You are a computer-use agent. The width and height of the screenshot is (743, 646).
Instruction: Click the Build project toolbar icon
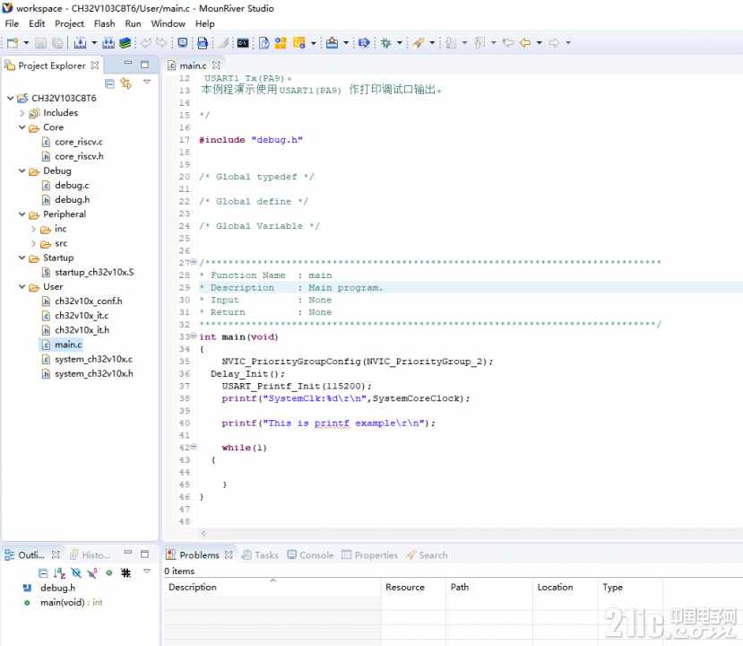click(80, 43)
